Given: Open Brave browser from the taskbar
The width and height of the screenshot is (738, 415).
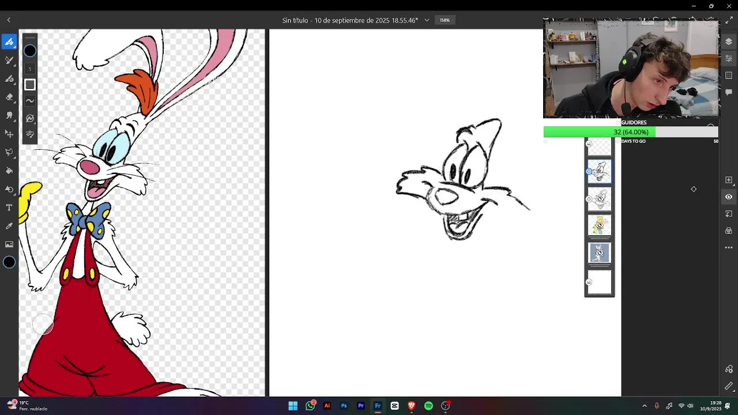Looking at the screenshot, I should click(x=412, y=406).
